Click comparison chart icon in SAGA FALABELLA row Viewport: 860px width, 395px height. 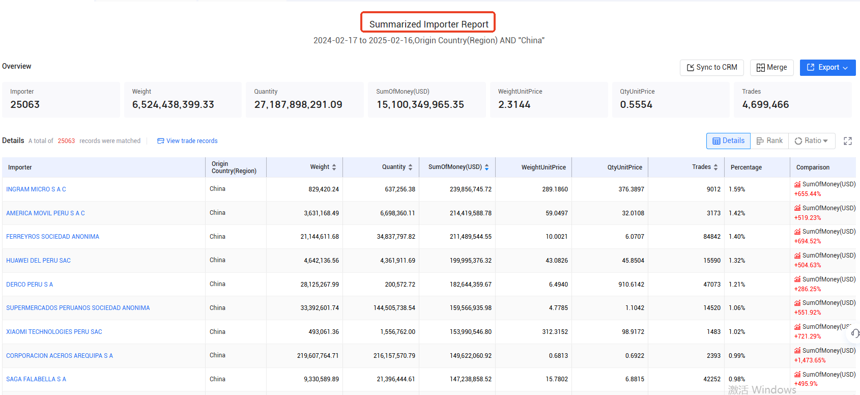tap(797, 375)
